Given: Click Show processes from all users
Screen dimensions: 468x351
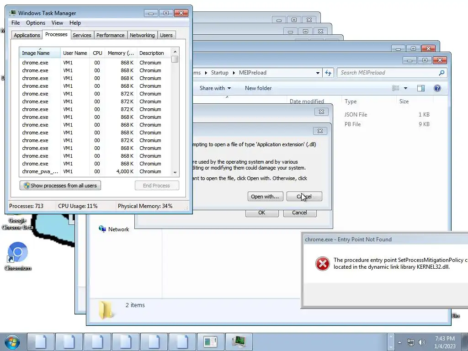Looking at the screenshot, I should (x=60, y=186).
